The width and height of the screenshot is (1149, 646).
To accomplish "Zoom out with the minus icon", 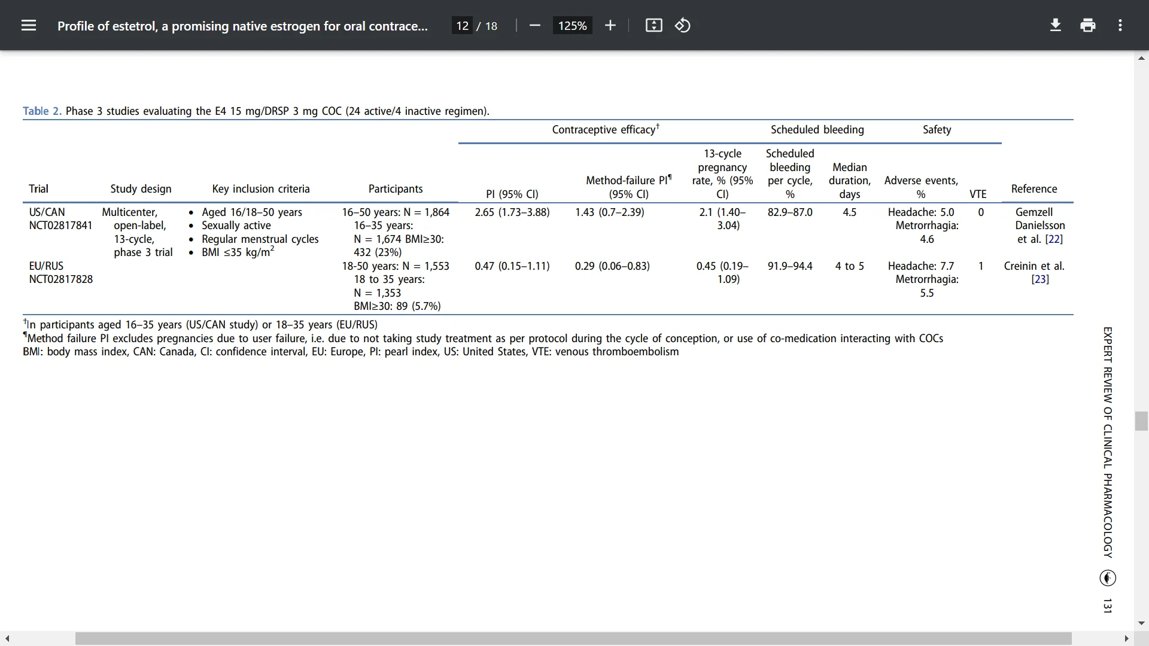I will point(535,26).
